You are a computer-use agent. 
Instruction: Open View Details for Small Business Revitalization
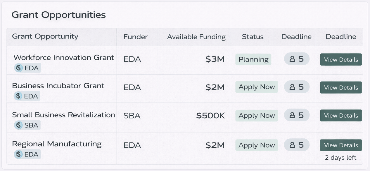(341, 115)
